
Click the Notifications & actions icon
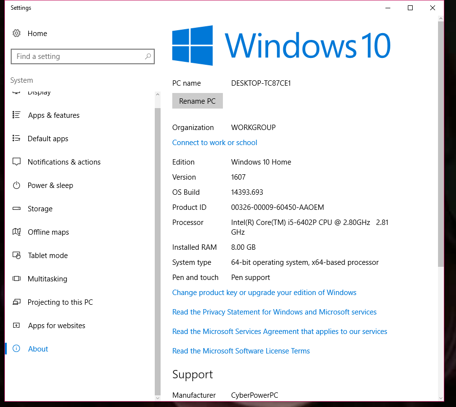click(x=17, y=162)
